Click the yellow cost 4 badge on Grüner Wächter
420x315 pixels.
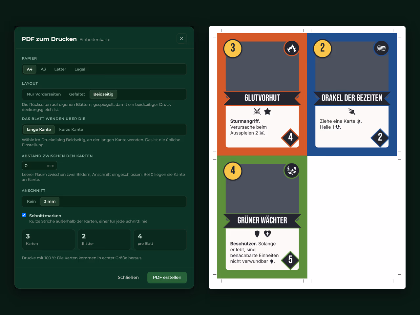[x=233, y=171]
